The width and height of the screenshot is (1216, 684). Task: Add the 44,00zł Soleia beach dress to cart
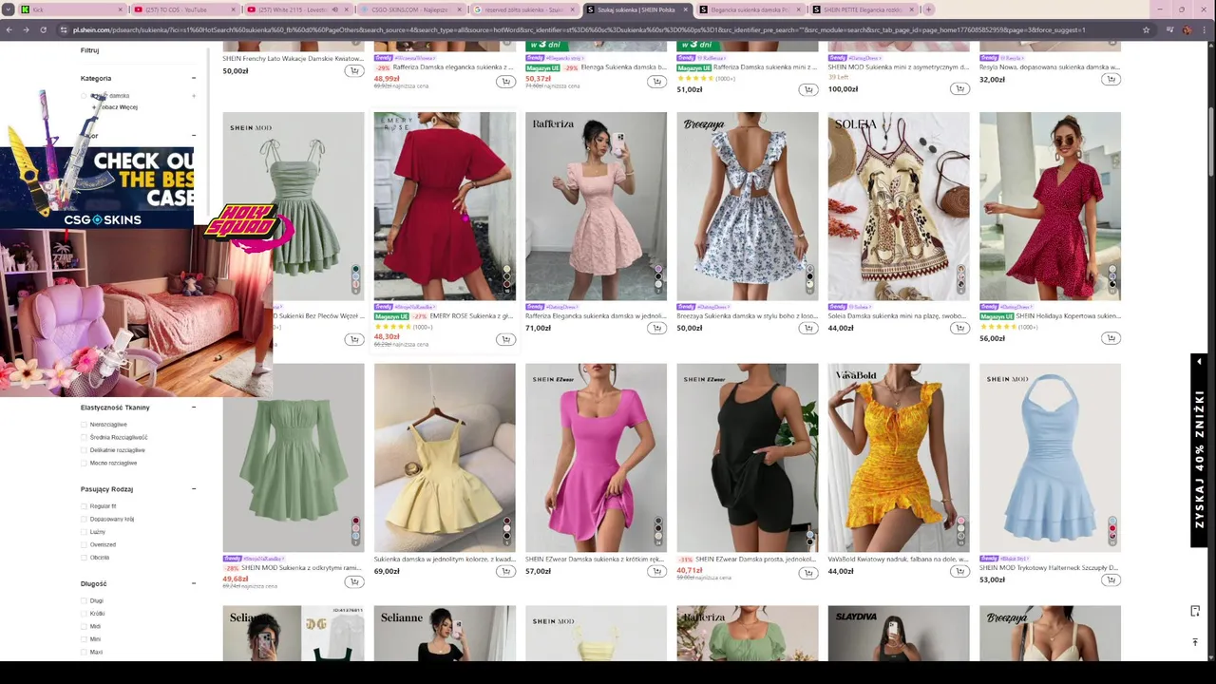click(x=959, y=329)
